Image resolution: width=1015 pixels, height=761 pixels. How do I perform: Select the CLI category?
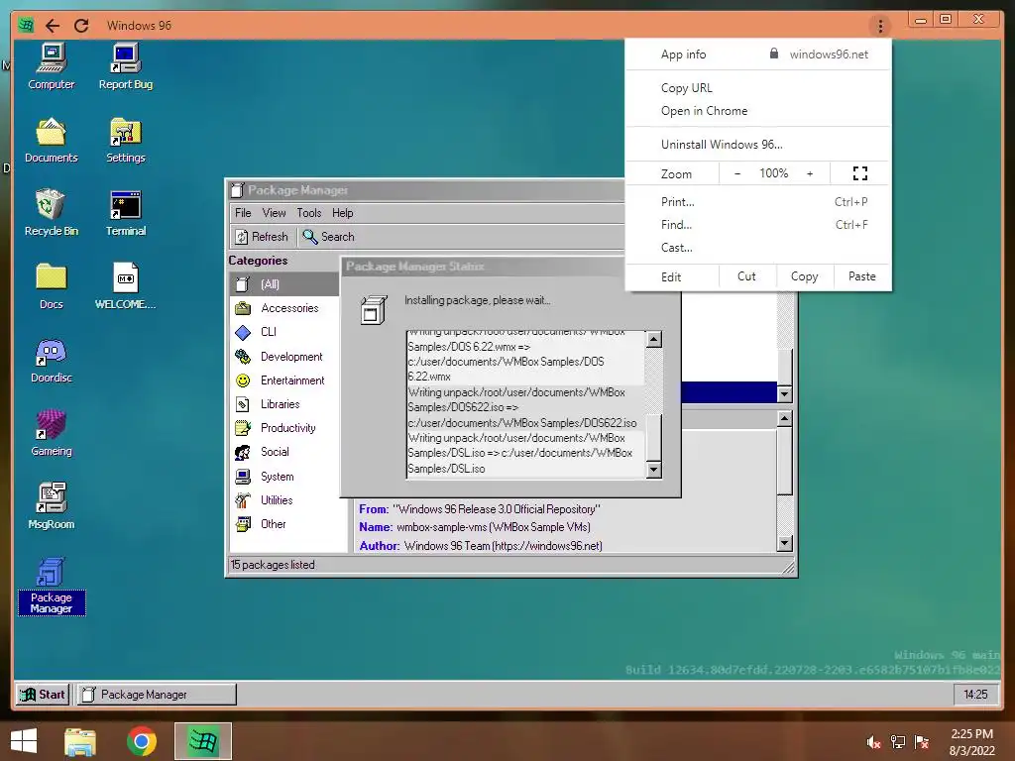click(283, 332)
